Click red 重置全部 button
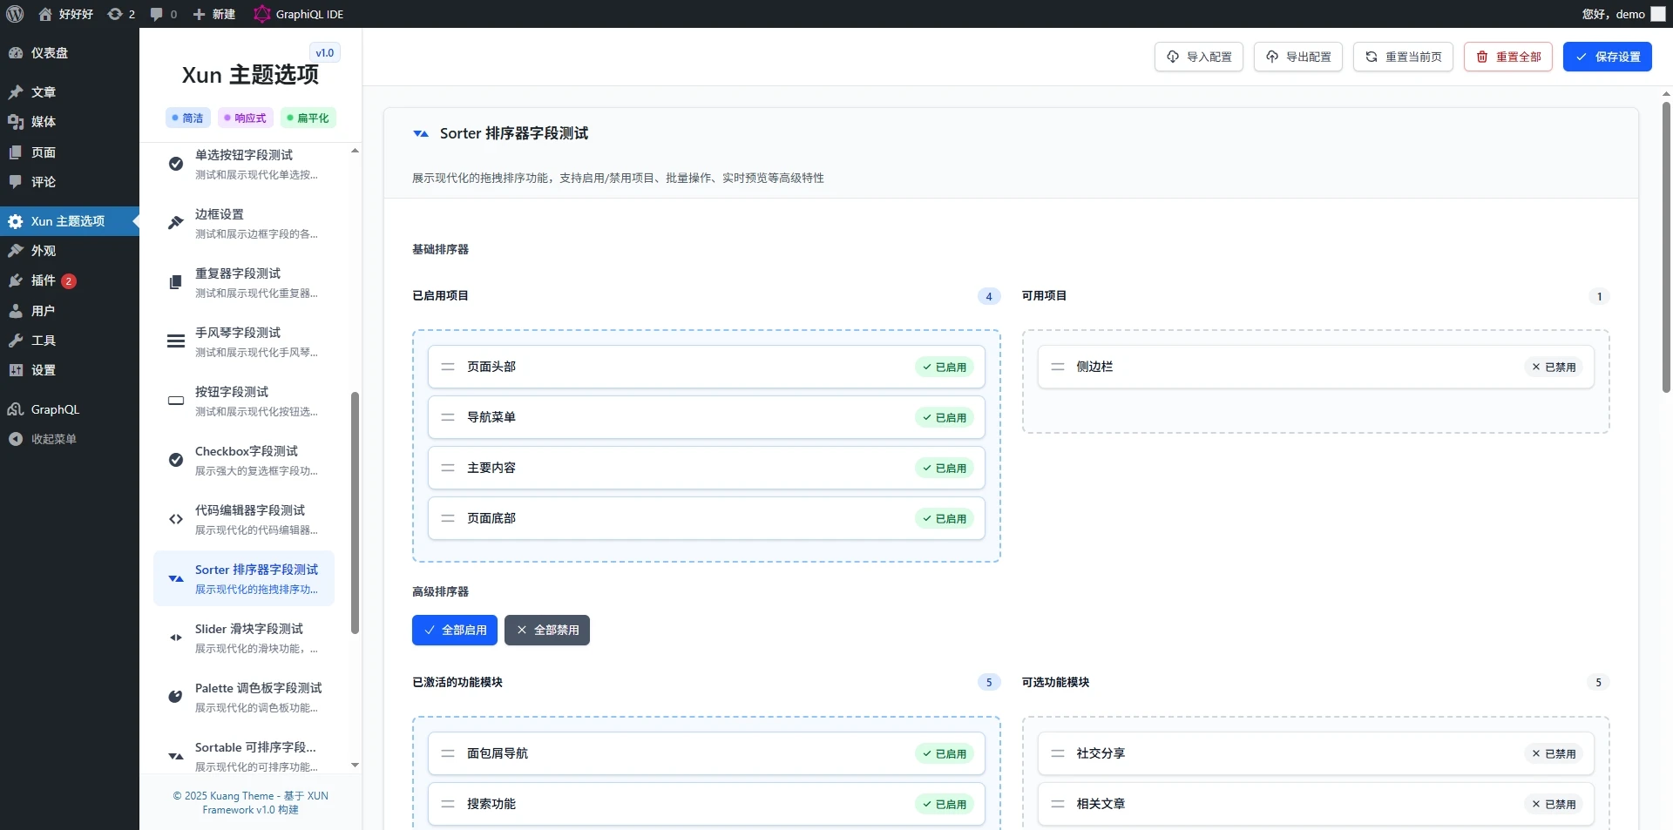 (1508, 57)
